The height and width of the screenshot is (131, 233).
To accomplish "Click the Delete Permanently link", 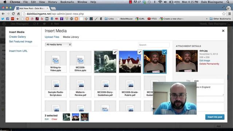I will 209,64.
